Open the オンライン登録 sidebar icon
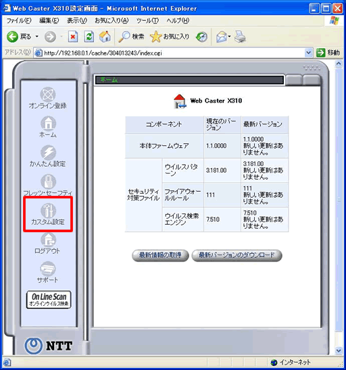 48,98
